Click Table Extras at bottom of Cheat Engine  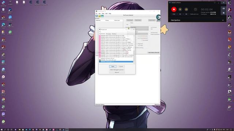click(157, 104)
